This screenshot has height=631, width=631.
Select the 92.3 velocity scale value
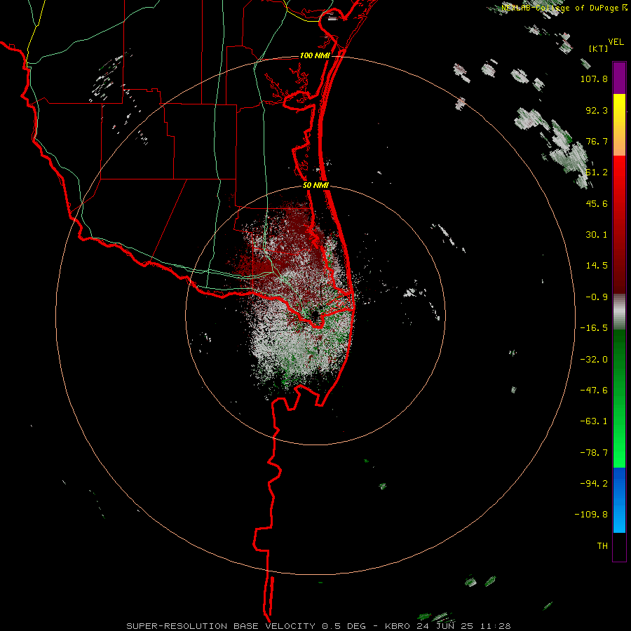pyautogui.click(x=597, y=110)
